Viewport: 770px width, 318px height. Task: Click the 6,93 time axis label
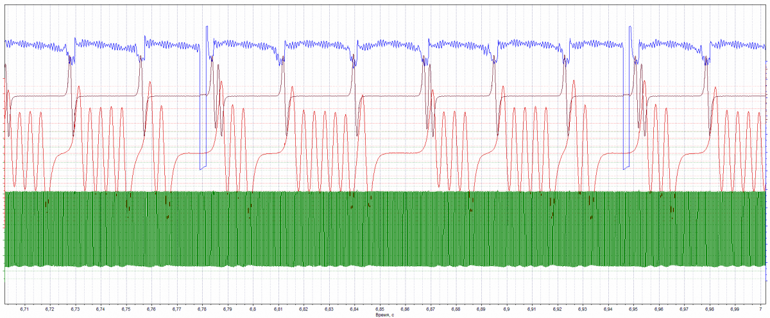[x=583, y=309]
